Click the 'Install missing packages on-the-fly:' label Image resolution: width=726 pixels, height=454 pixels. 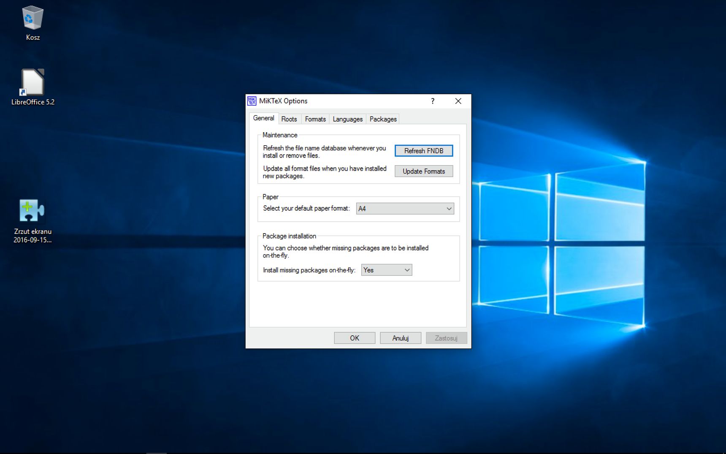[x=309, y=270]
